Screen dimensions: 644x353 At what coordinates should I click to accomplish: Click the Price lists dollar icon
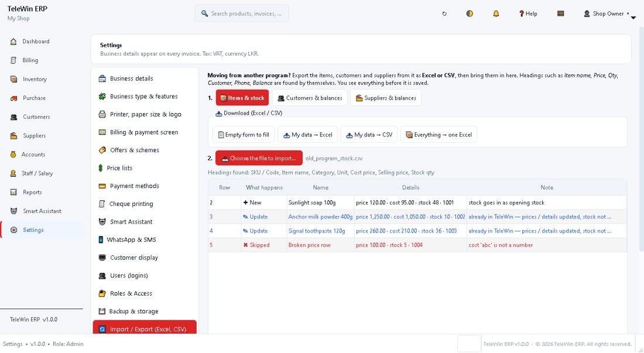tap(101, 168)
